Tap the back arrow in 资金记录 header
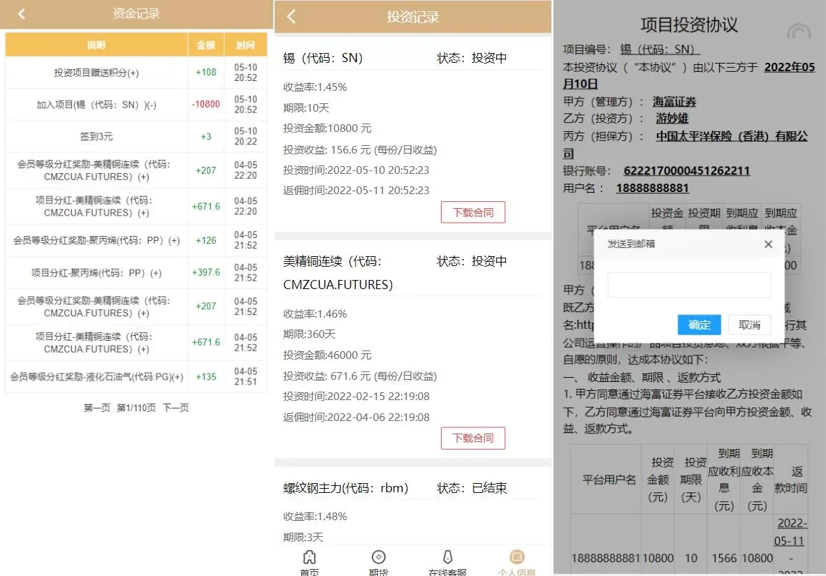This screenshot has height=576, width=826. (22, 14)
